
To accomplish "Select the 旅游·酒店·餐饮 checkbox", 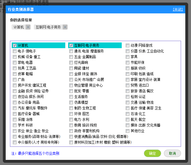I will [x=128, y=91].
